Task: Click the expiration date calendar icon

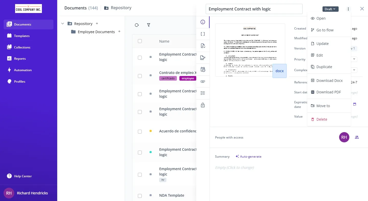Action: click(x=354, y=104)
